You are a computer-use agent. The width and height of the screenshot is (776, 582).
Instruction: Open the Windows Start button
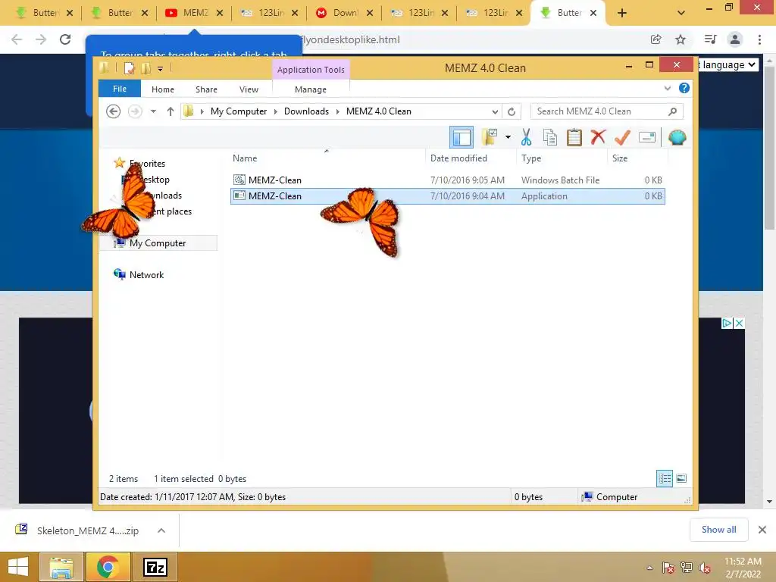point(18,567)
